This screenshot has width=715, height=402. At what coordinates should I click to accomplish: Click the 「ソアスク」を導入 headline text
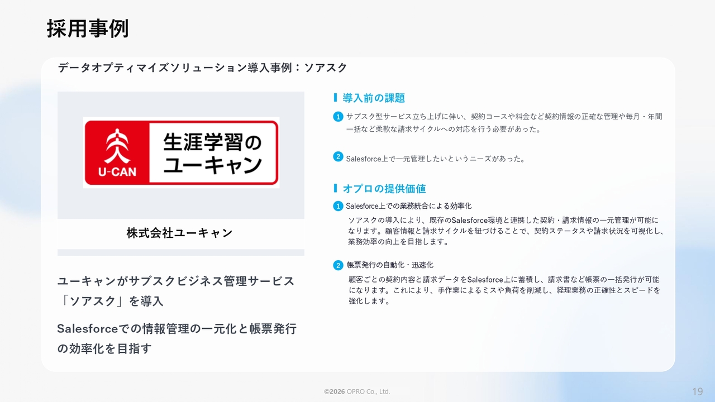point(111,301)
